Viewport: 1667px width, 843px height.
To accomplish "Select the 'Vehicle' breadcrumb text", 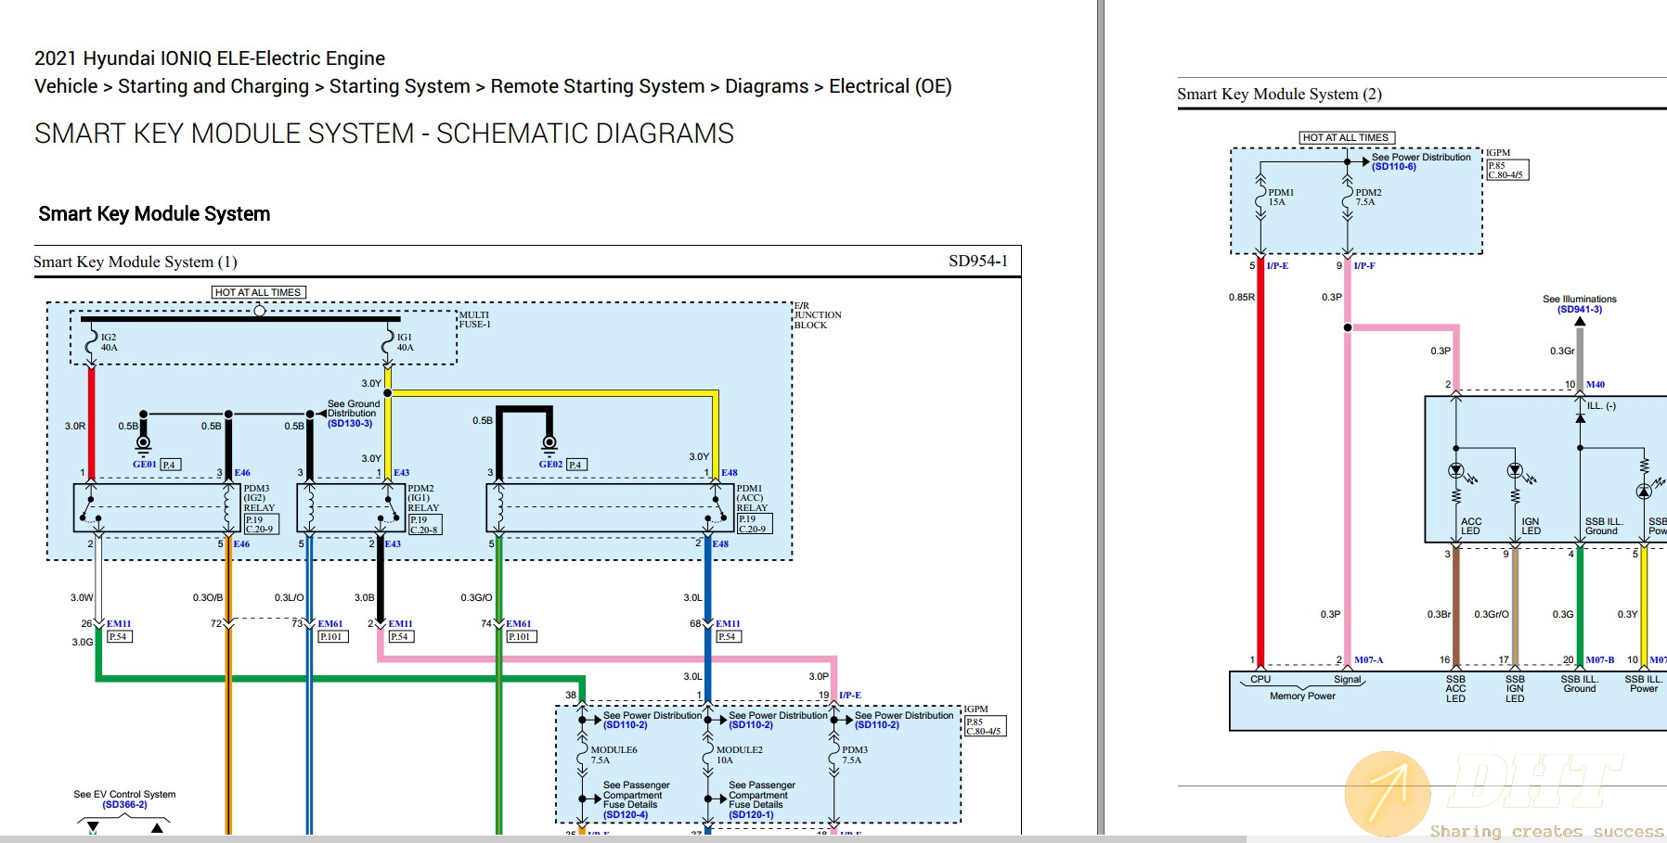I will [x=66, y=86].
